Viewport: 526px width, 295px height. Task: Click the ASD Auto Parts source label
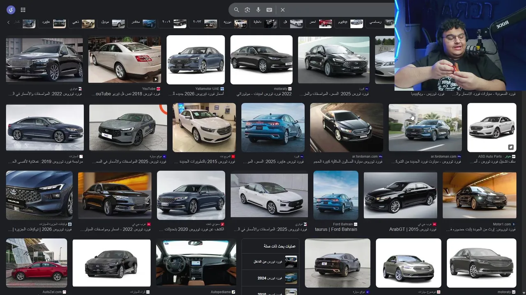(490, 157)
